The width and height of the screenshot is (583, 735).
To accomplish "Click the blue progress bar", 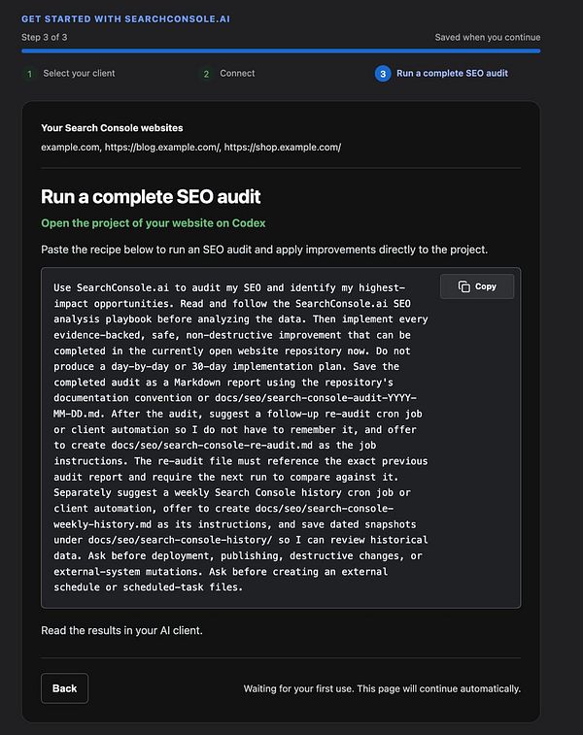I will [281, 51].
